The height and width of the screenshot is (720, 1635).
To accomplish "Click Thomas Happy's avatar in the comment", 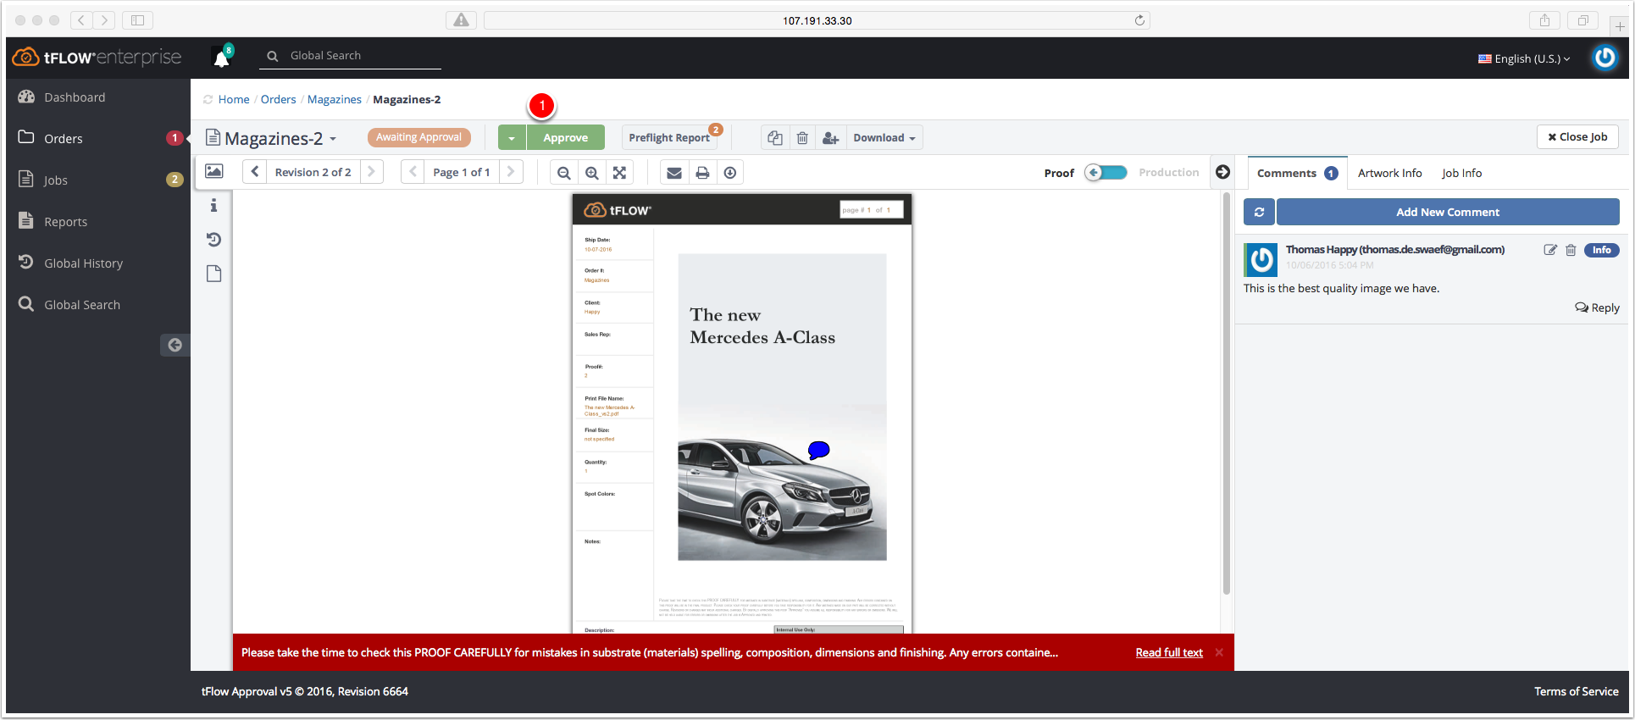I will coord(1261,259).
